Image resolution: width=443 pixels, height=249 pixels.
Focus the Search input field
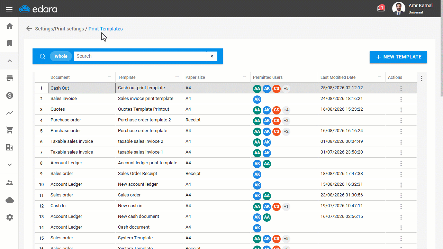[x=140, y=56]
